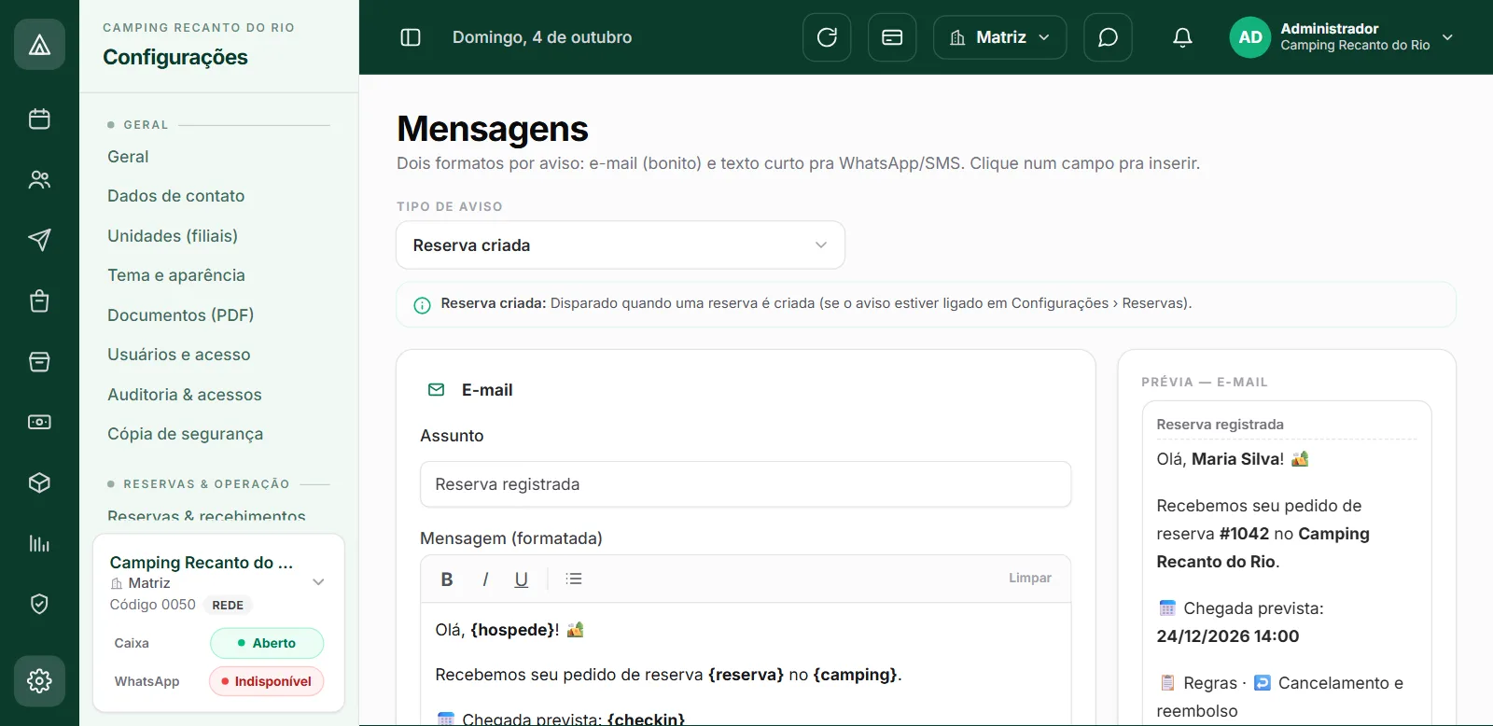The width and height of the screenshot is (1493, 726).
Task: Select Tema e aparência menu item
Action: coord(176,275)
